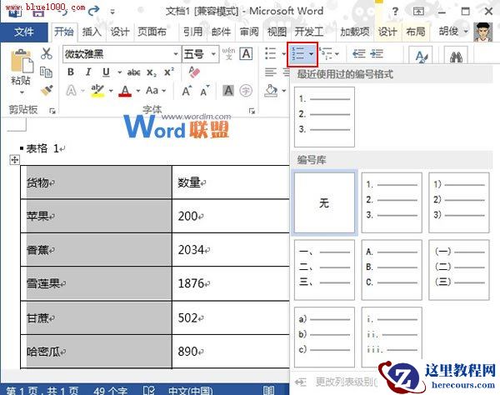Apply the red font color
Screen dimensions: 500x395
pos(125,91)
